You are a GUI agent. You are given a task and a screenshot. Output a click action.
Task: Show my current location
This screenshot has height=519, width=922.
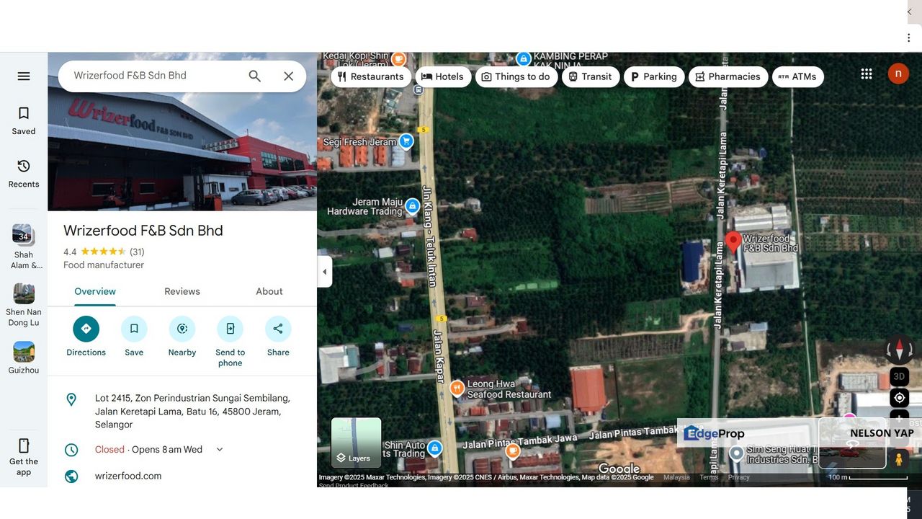[899, 398]
